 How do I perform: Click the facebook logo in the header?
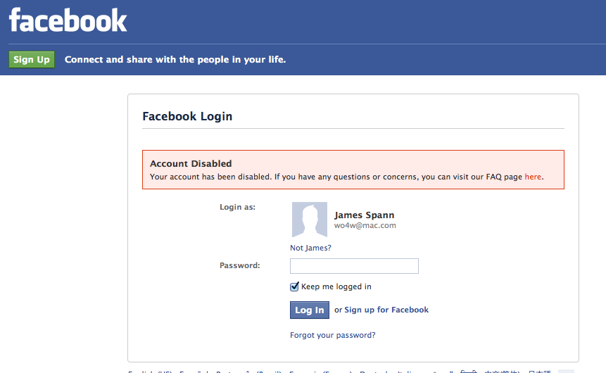(x=68, y=20)
